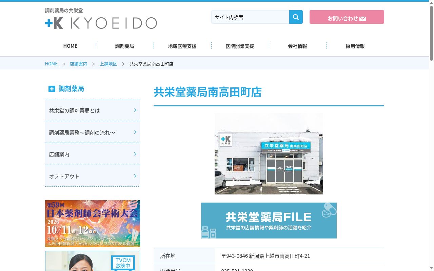Click the address 〒943-0846 新潟県上越市南高田町4-21
This screenshot has width=434, height=271.
pos(266,256)
